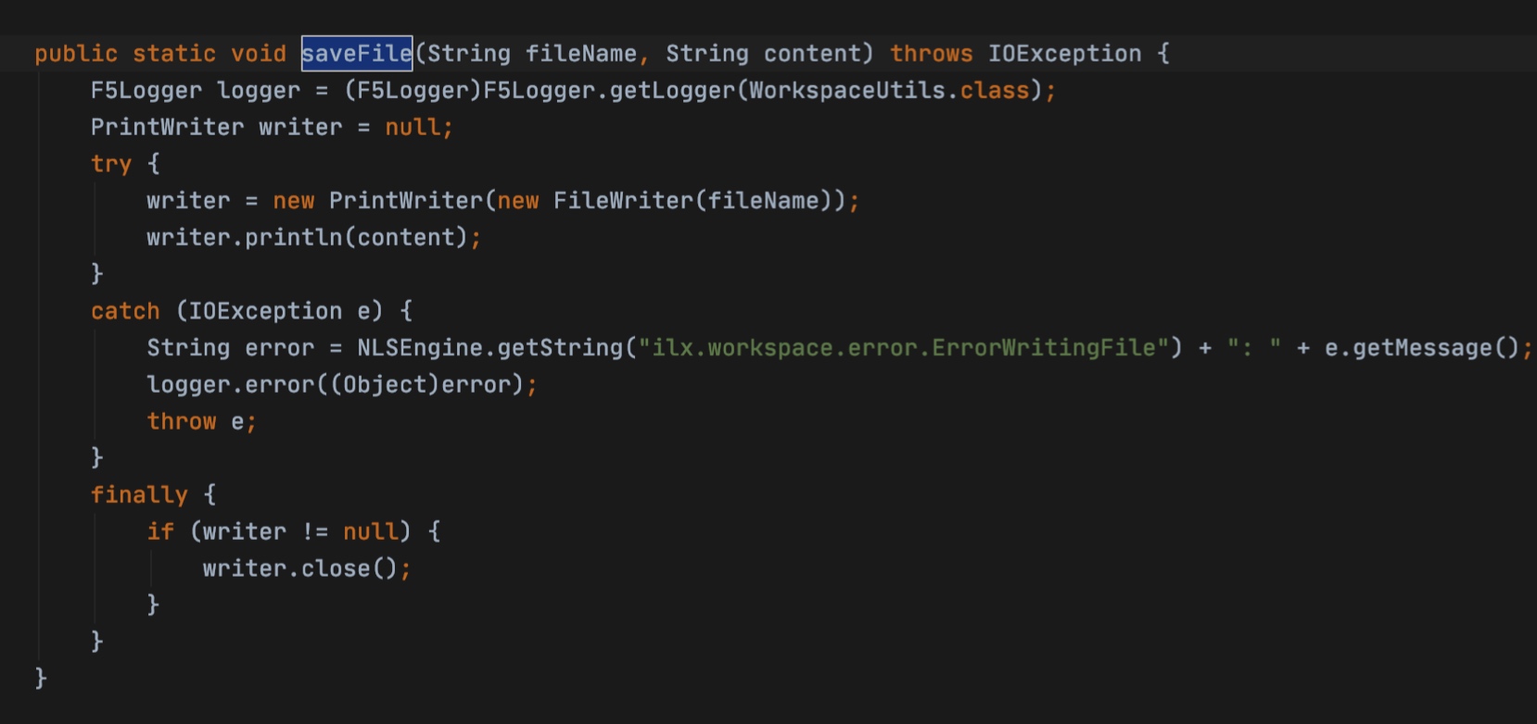Click the writer.println(content) statement
Viewport: 1537px width, 724px height.
(x=313, y=238)
